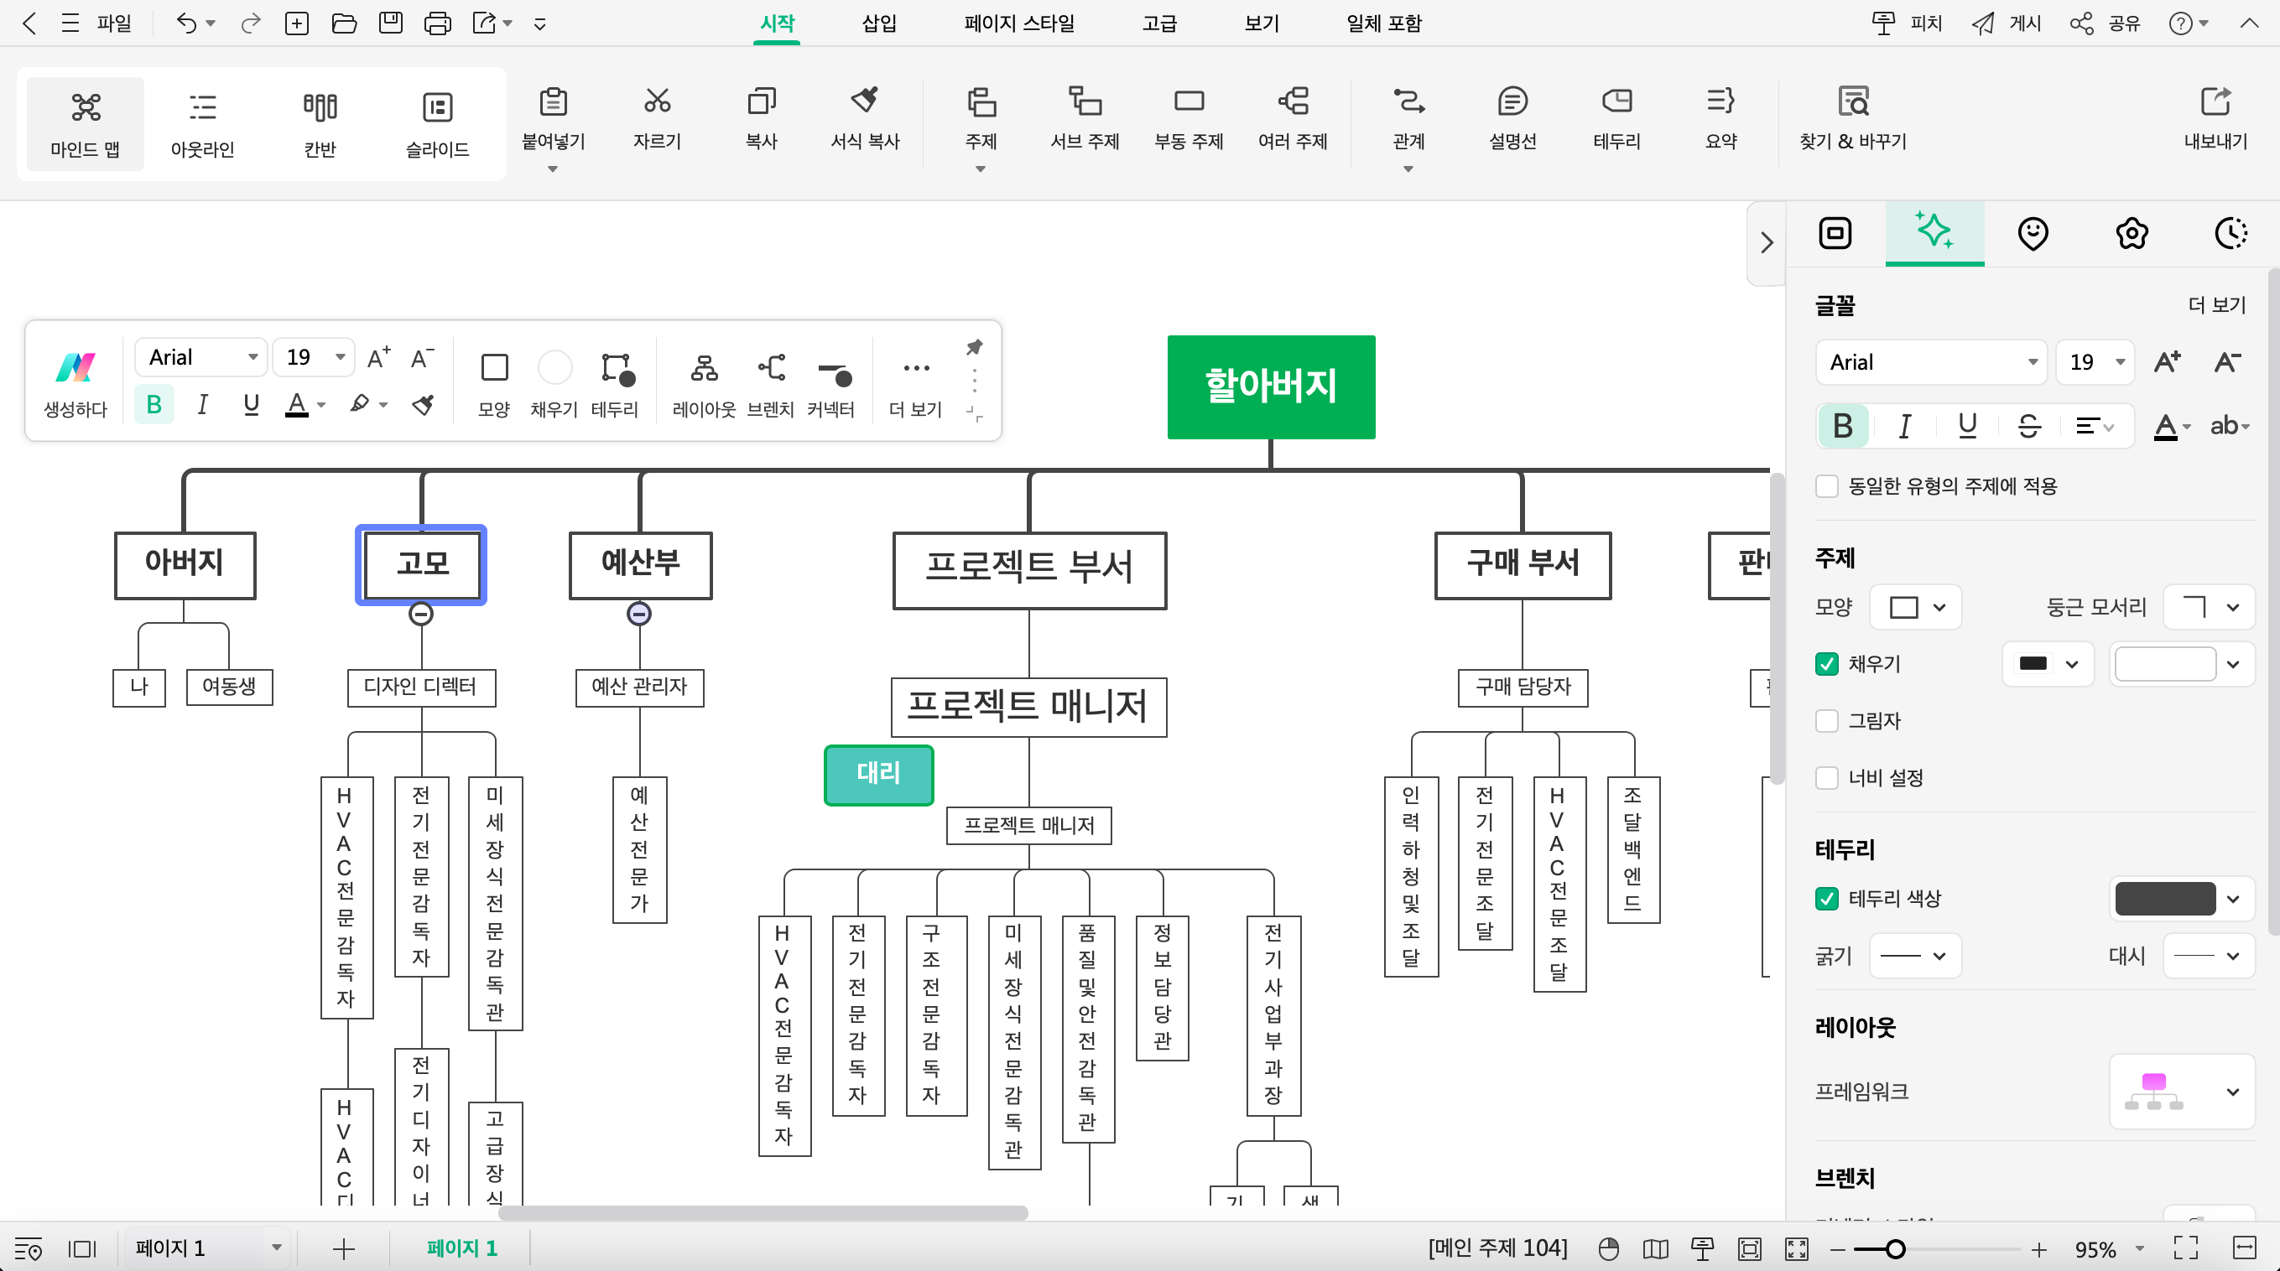Open Find & Replace (찾기 & 바꾸기)
The width and height of the screenshot is (2280, 1271).
click(1852, 117)
